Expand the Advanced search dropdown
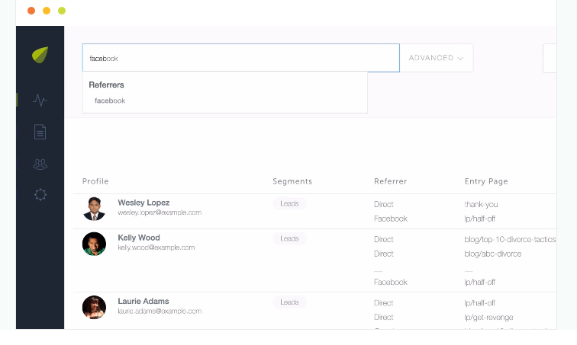This screenshot has height=345, width=577. click(437, 58)
